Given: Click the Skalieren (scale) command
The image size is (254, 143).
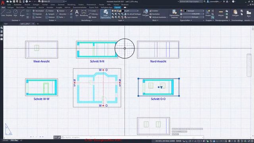Looking at the screenshot, I should pyautogui.click(x=50, y=17).
